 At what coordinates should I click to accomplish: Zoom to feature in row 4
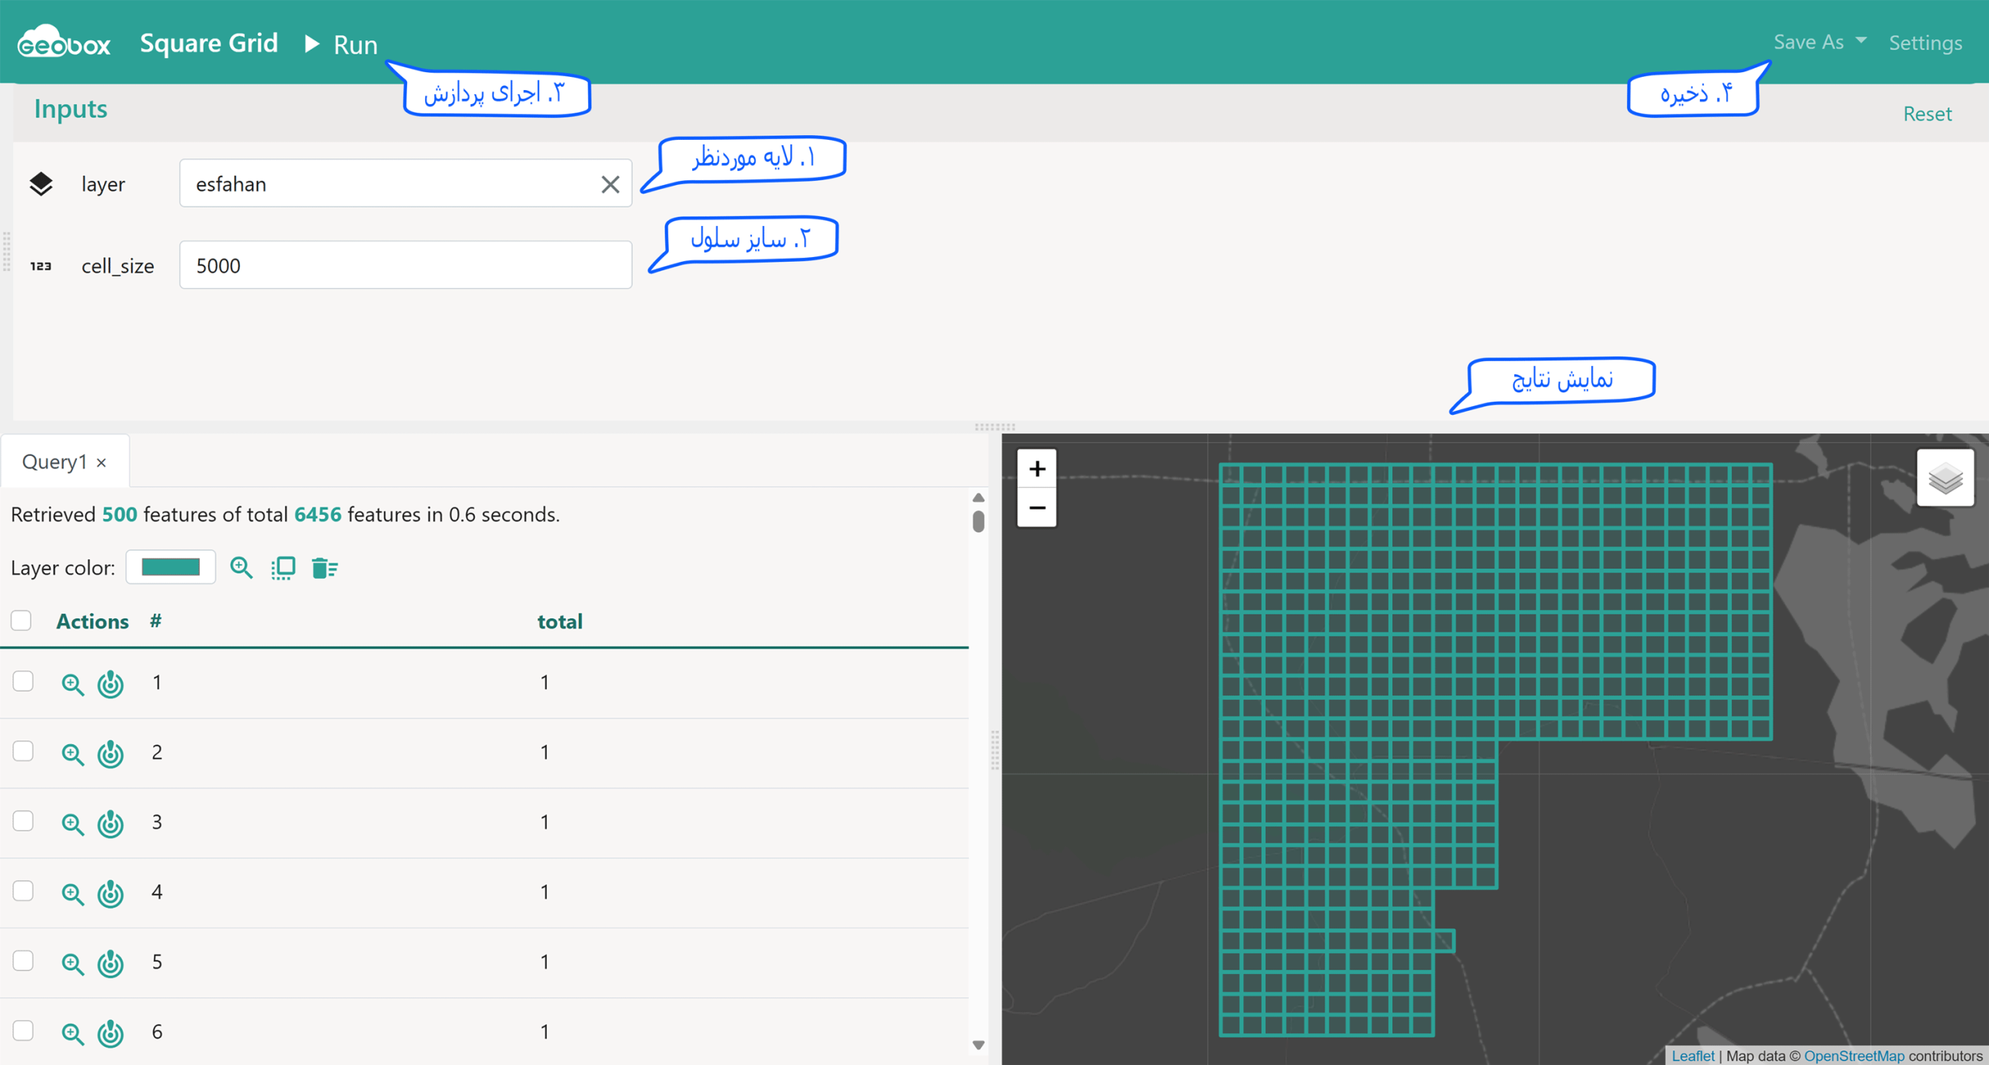(72, 893)
